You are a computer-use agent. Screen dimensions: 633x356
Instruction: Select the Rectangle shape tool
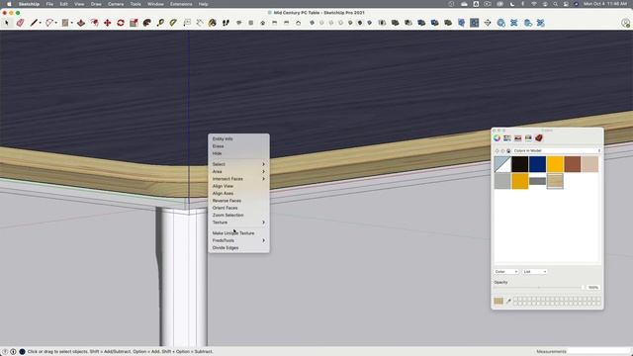click(x=65, y=23)
